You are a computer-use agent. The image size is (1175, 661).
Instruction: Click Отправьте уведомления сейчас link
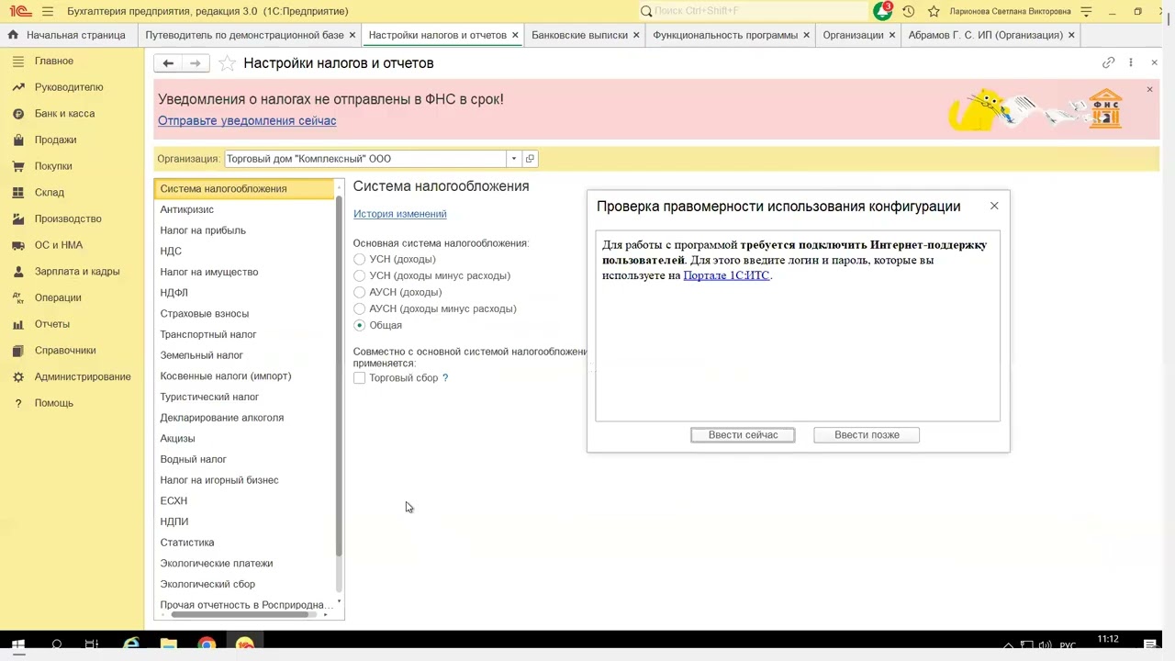[x=247, y=120]
